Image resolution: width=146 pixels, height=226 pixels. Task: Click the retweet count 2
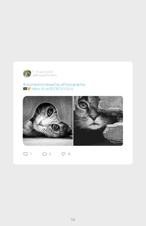(50, 154)
